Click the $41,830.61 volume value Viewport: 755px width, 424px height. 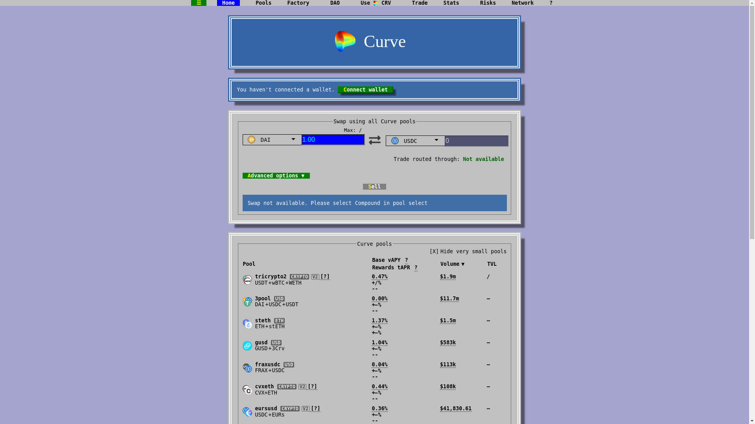point(456,409)
